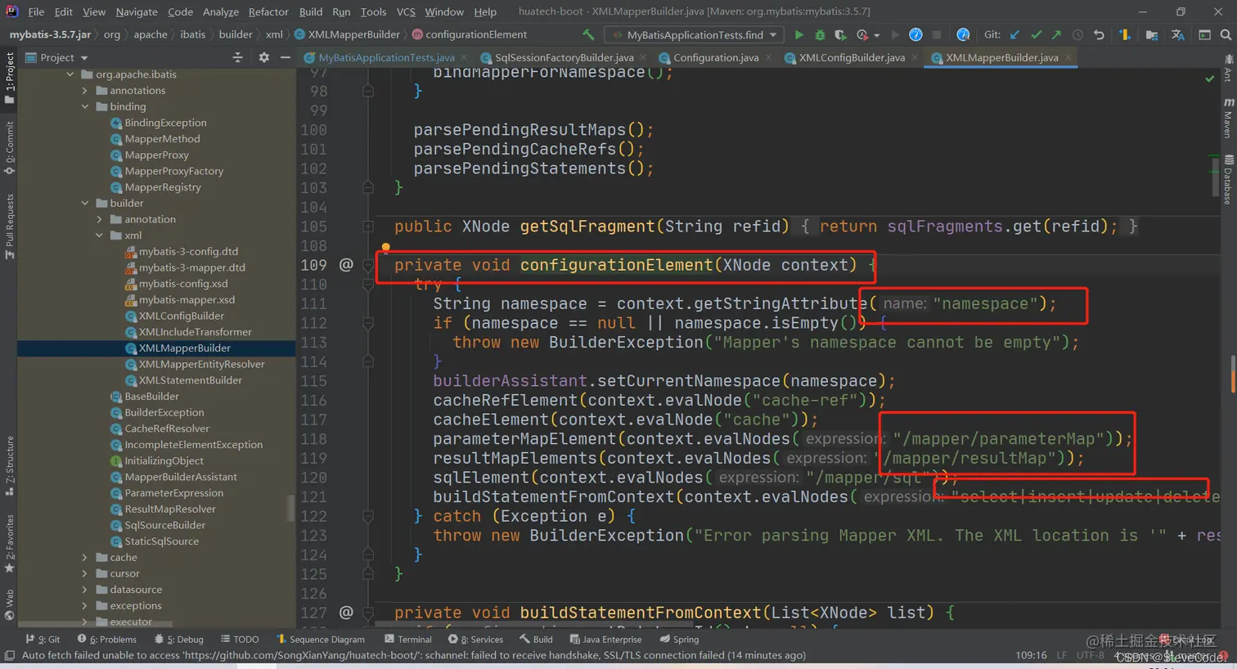The width and height of the screenshot is (1237, 669).
Task: Open the VCS menu
Action: point(406,11)
